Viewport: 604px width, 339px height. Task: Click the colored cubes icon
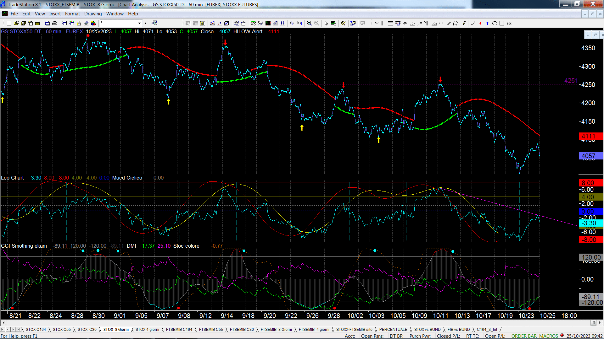(93, 23)
